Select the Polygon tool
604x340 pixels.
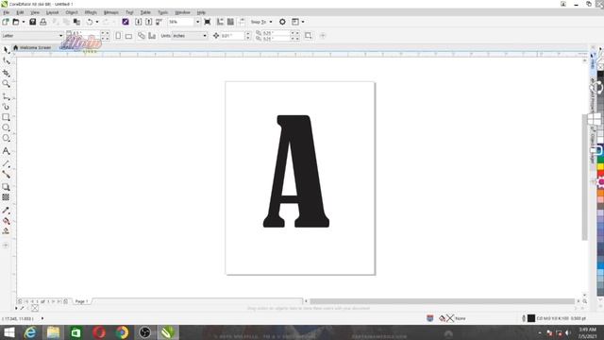point(7,138)
